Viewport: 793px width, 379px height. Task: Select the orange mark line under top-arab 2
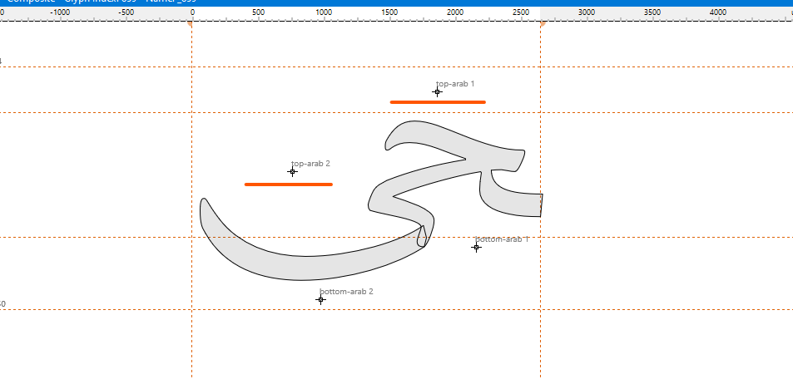coord(288,185)
